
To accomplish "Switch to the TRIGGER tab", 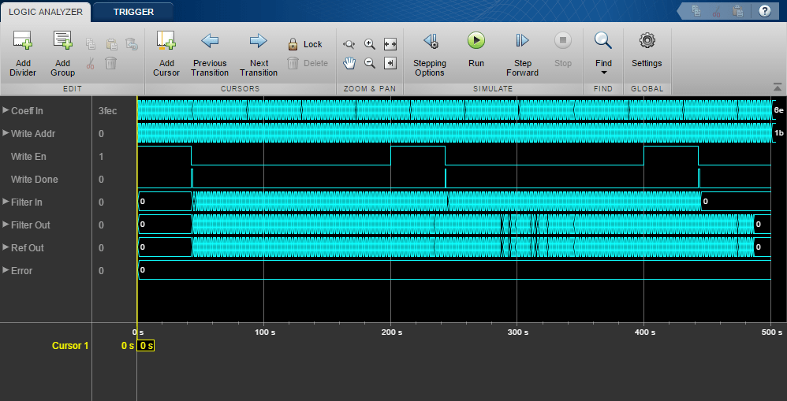I will tap(133, 12).
